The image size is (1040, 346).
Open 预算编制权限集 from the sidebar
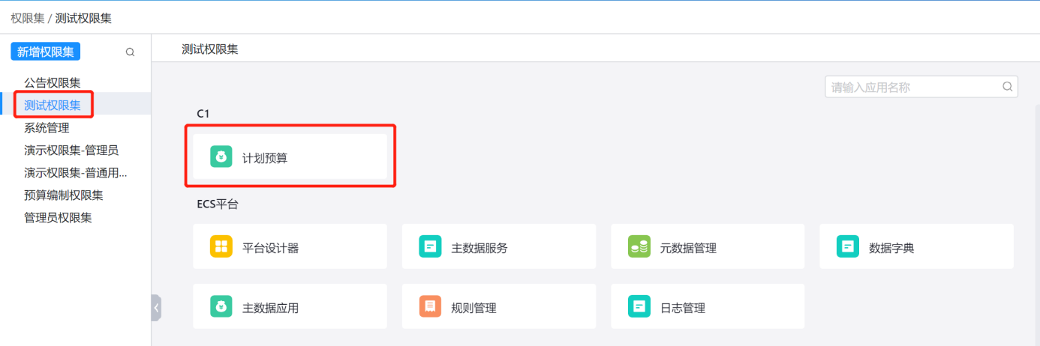tap(64, 195)
